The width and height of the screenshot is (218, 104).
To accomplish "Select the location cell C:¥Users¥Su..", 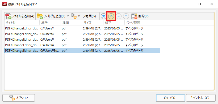I will pos(50,51).
